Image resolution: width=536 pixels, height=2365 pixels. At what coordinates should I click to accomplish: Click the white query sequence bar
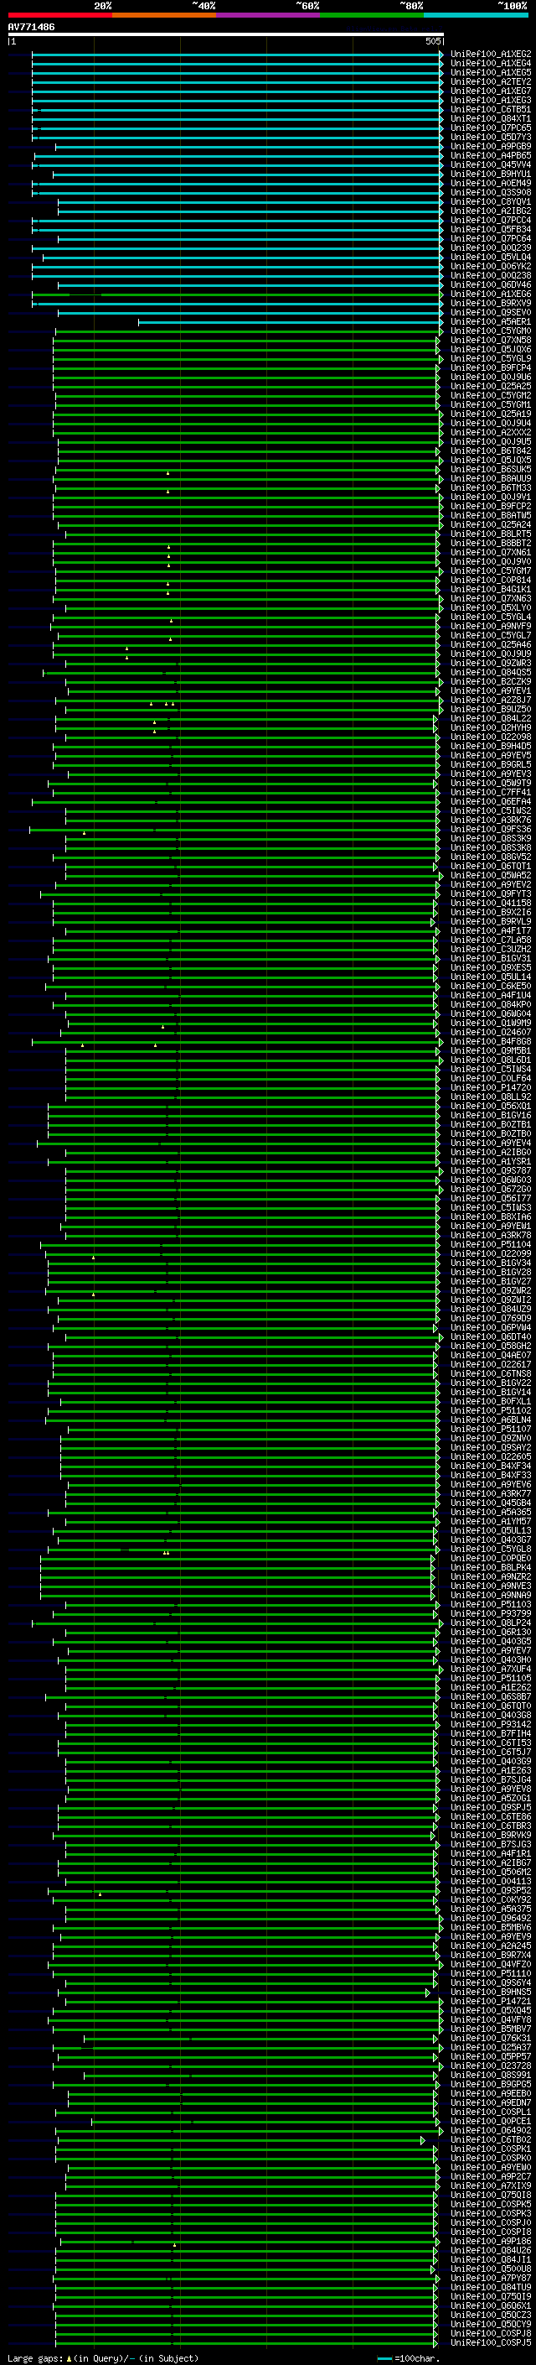(x=225, y=35)
